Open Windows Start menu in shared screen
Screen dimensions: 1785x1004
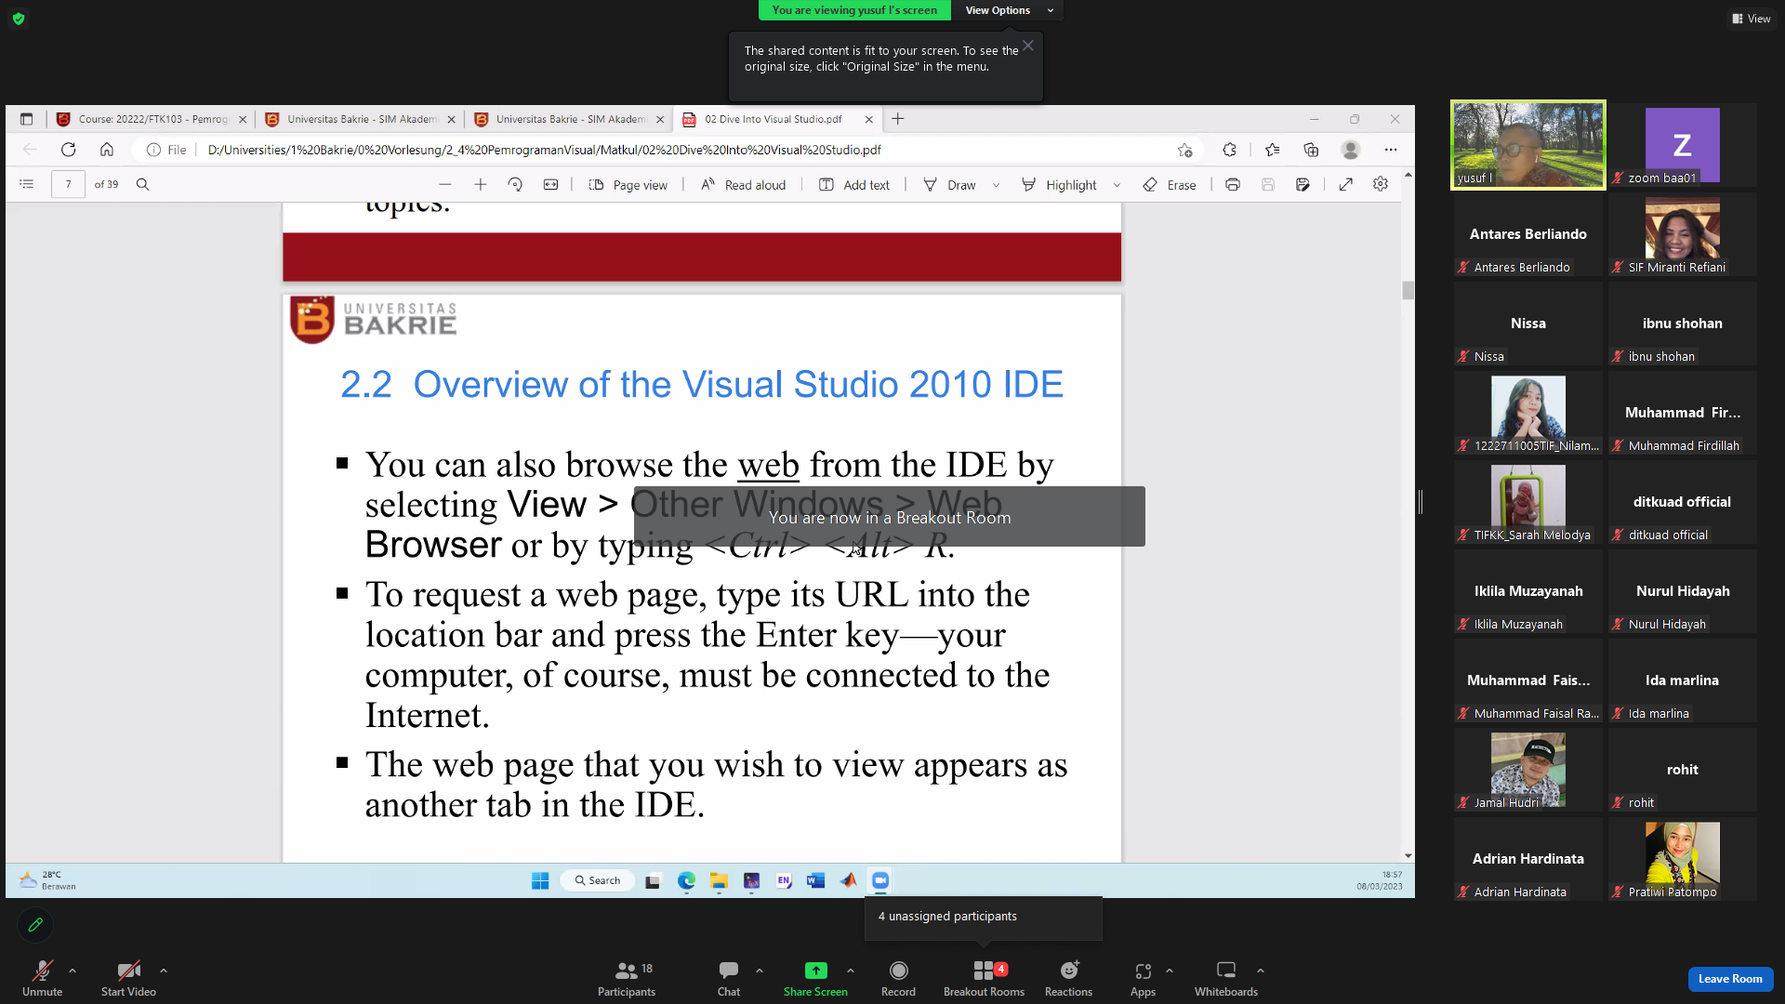pyautogui.click(x=540, y=880)
